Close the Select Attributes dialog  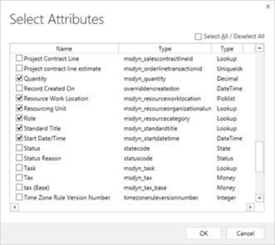tap(268, 6)
